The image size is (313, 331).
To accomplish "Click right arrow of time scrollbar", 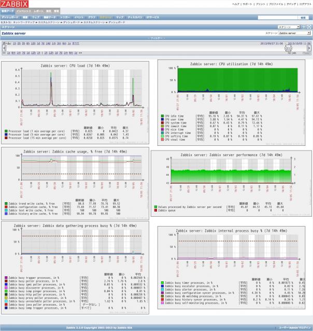I will (309, 48).
